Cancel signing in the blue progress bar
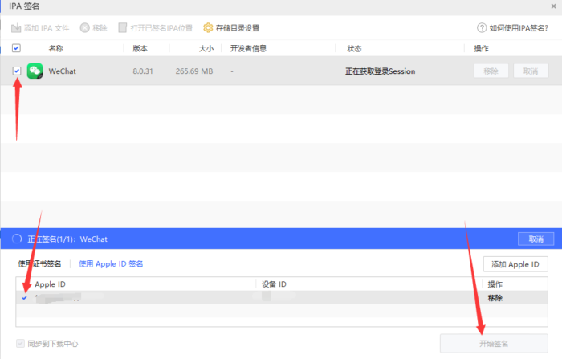Screen dimensions: 562x359 pos(536,239)
